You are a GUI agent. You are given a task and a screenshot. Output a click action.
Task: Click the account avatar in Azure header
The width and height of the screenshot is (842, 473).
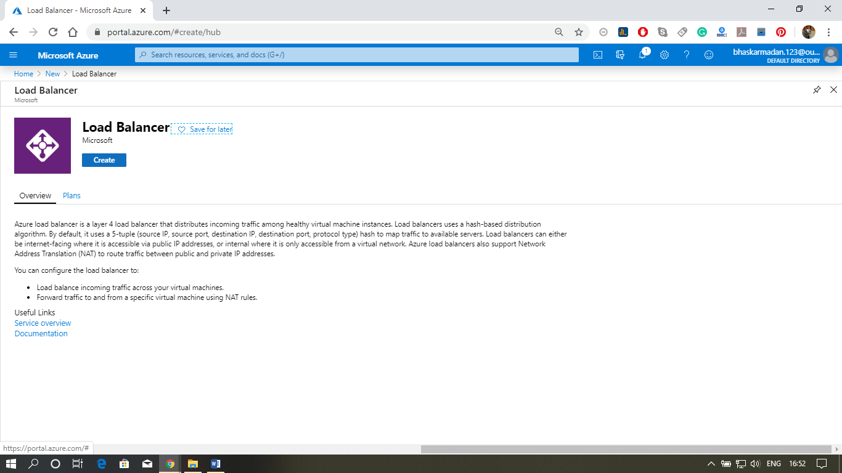831,55
